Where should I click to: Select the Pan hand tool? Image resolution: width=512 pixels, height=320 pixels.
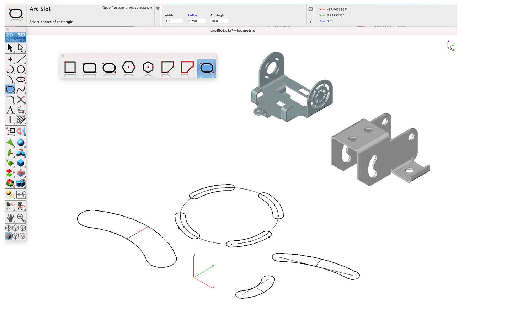(9, 218)
